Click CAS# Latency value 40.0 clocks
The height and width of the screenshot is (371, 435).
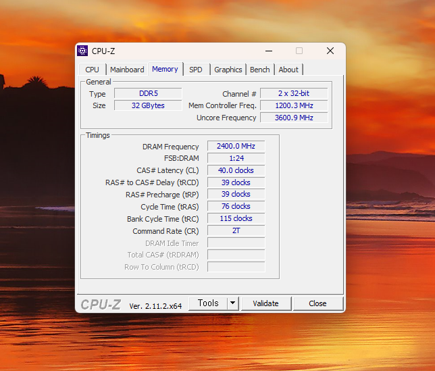tap(236, 170)
